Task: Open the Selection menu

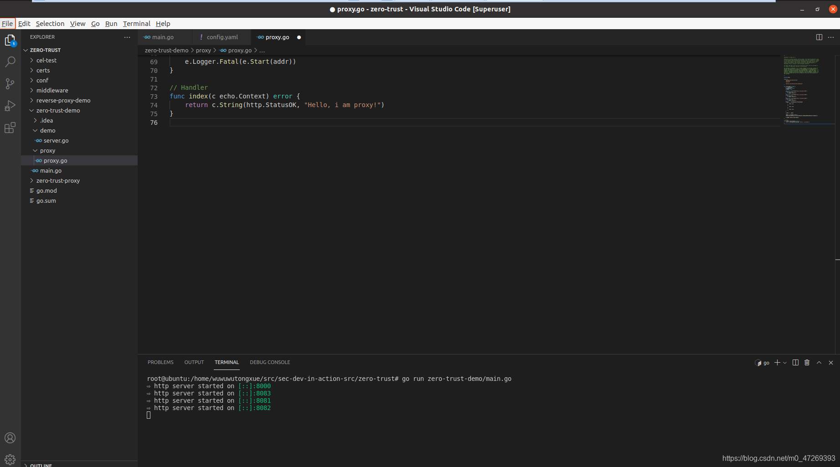Action: coord(50,24)
